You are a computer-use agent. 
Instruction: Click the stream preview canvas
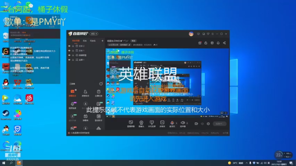(167, 83)
